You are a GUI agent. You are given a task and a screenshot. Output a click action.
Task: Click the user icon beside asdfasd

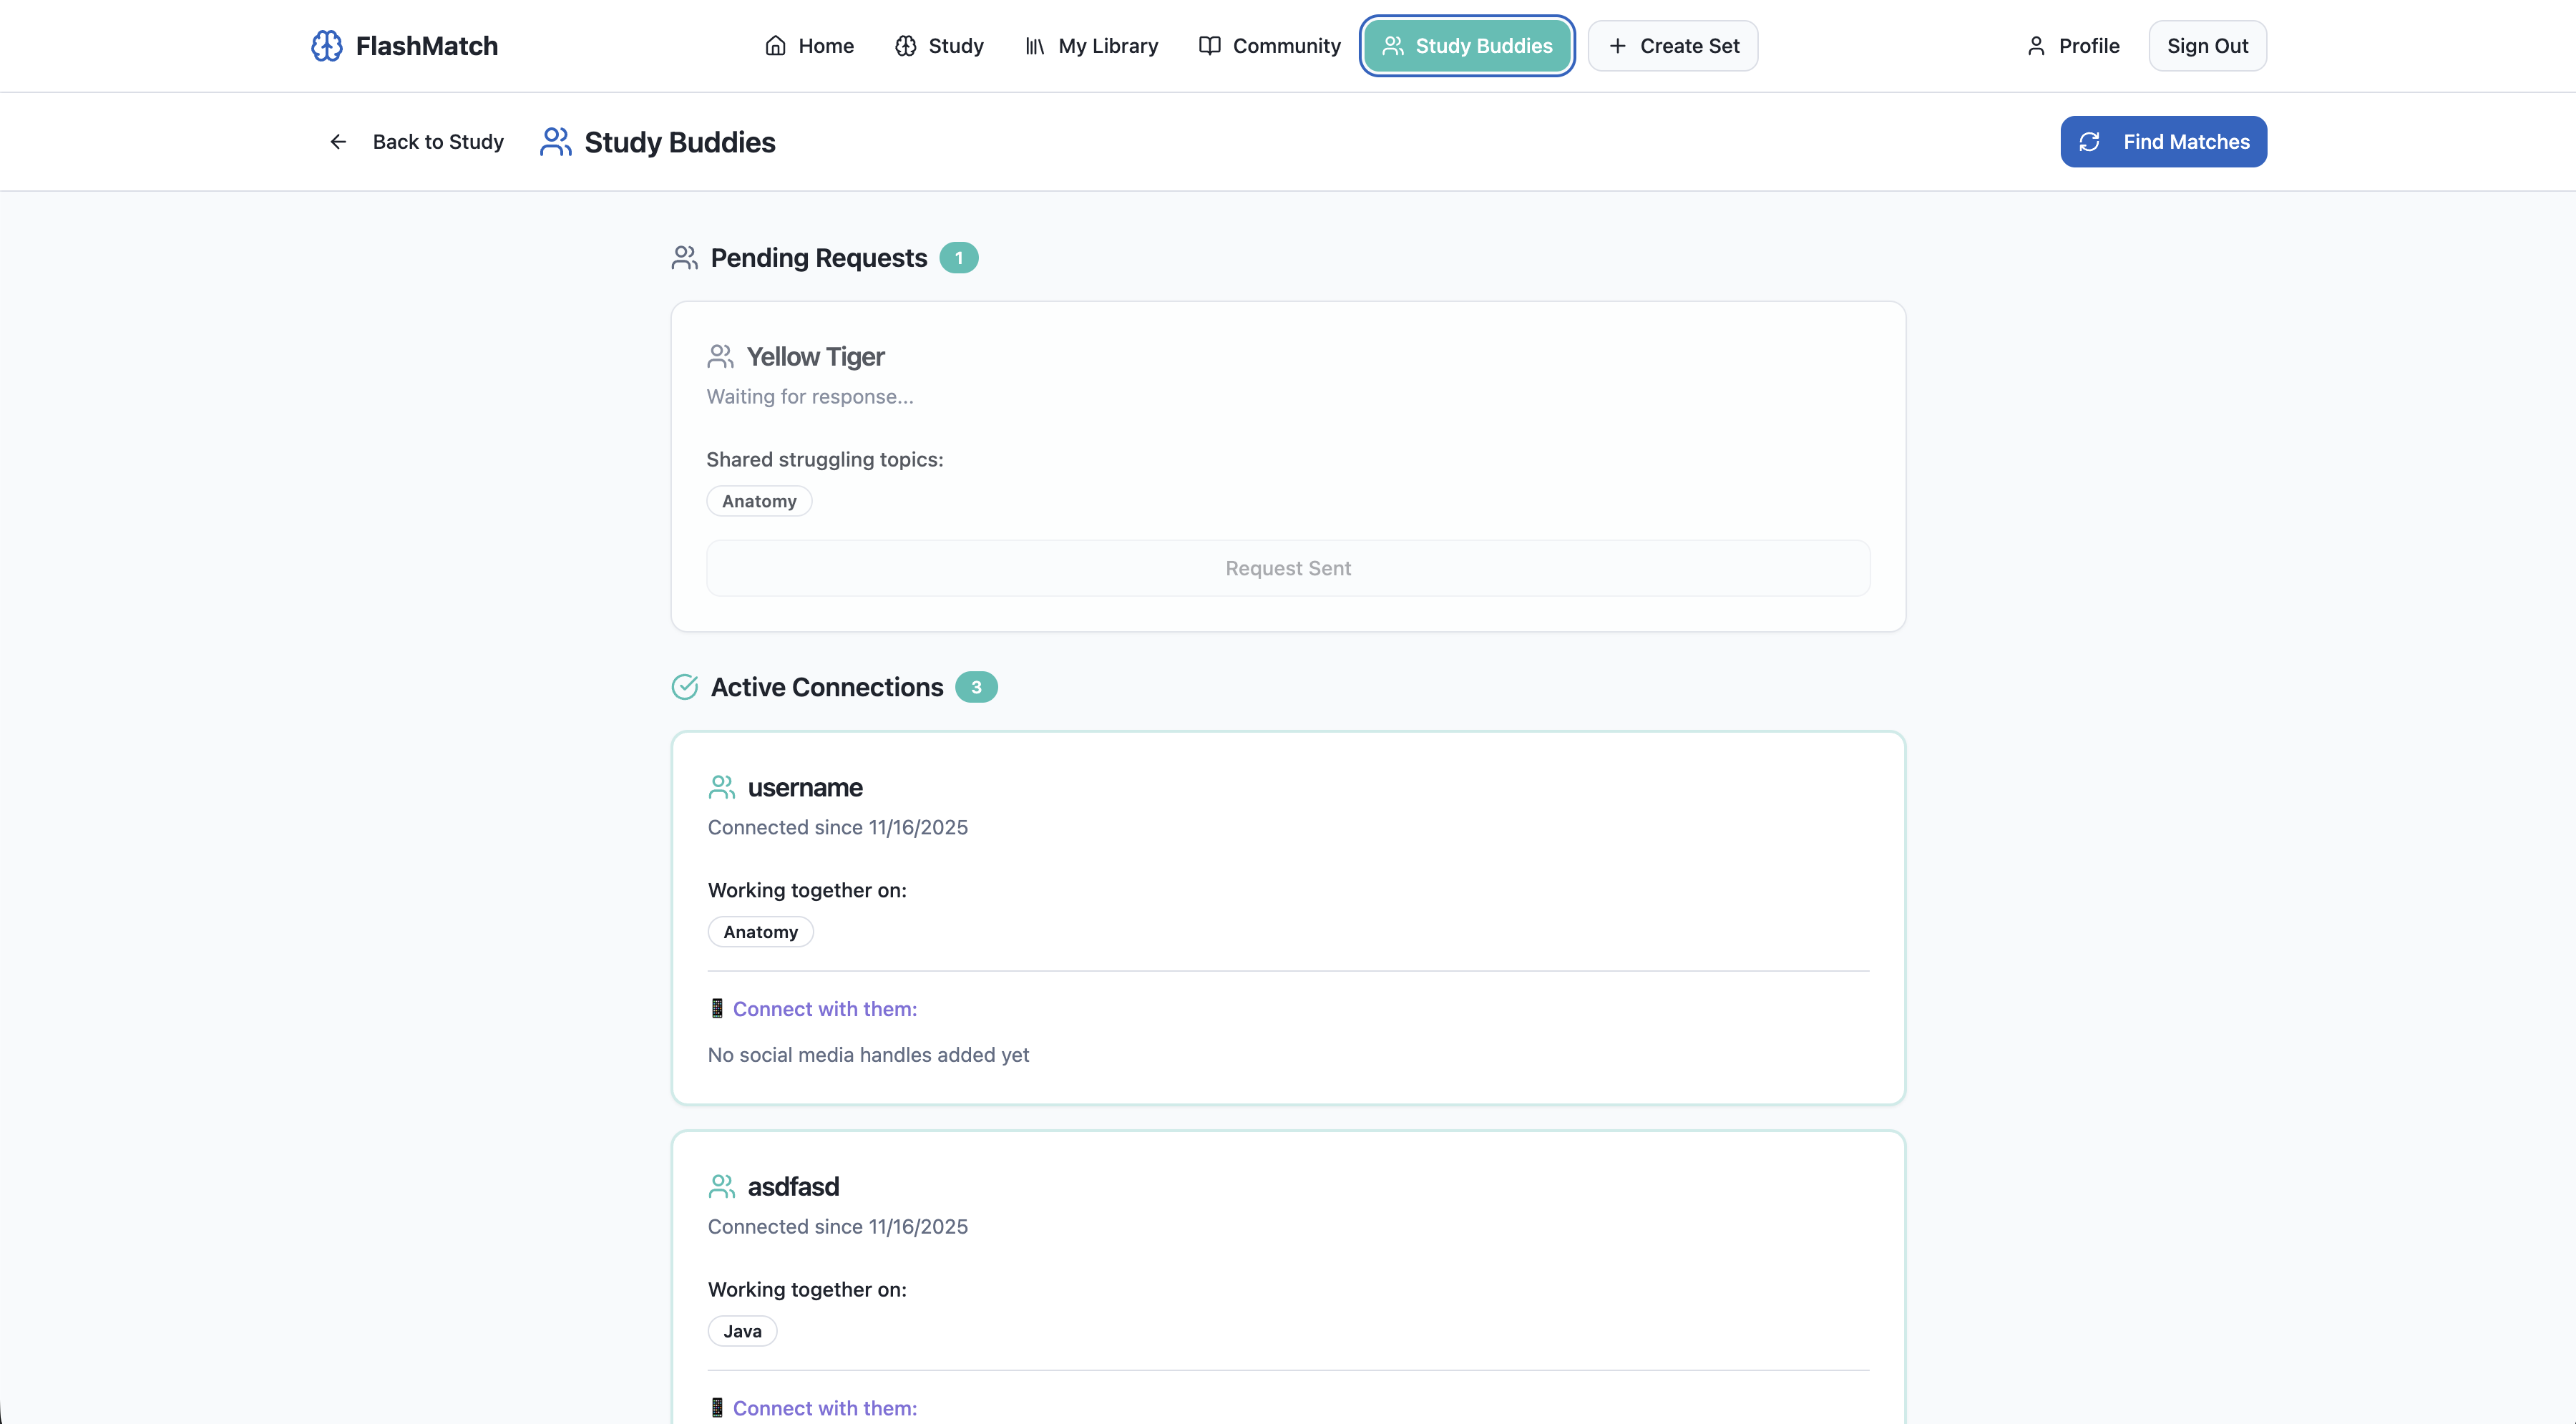pos(721,1186)
